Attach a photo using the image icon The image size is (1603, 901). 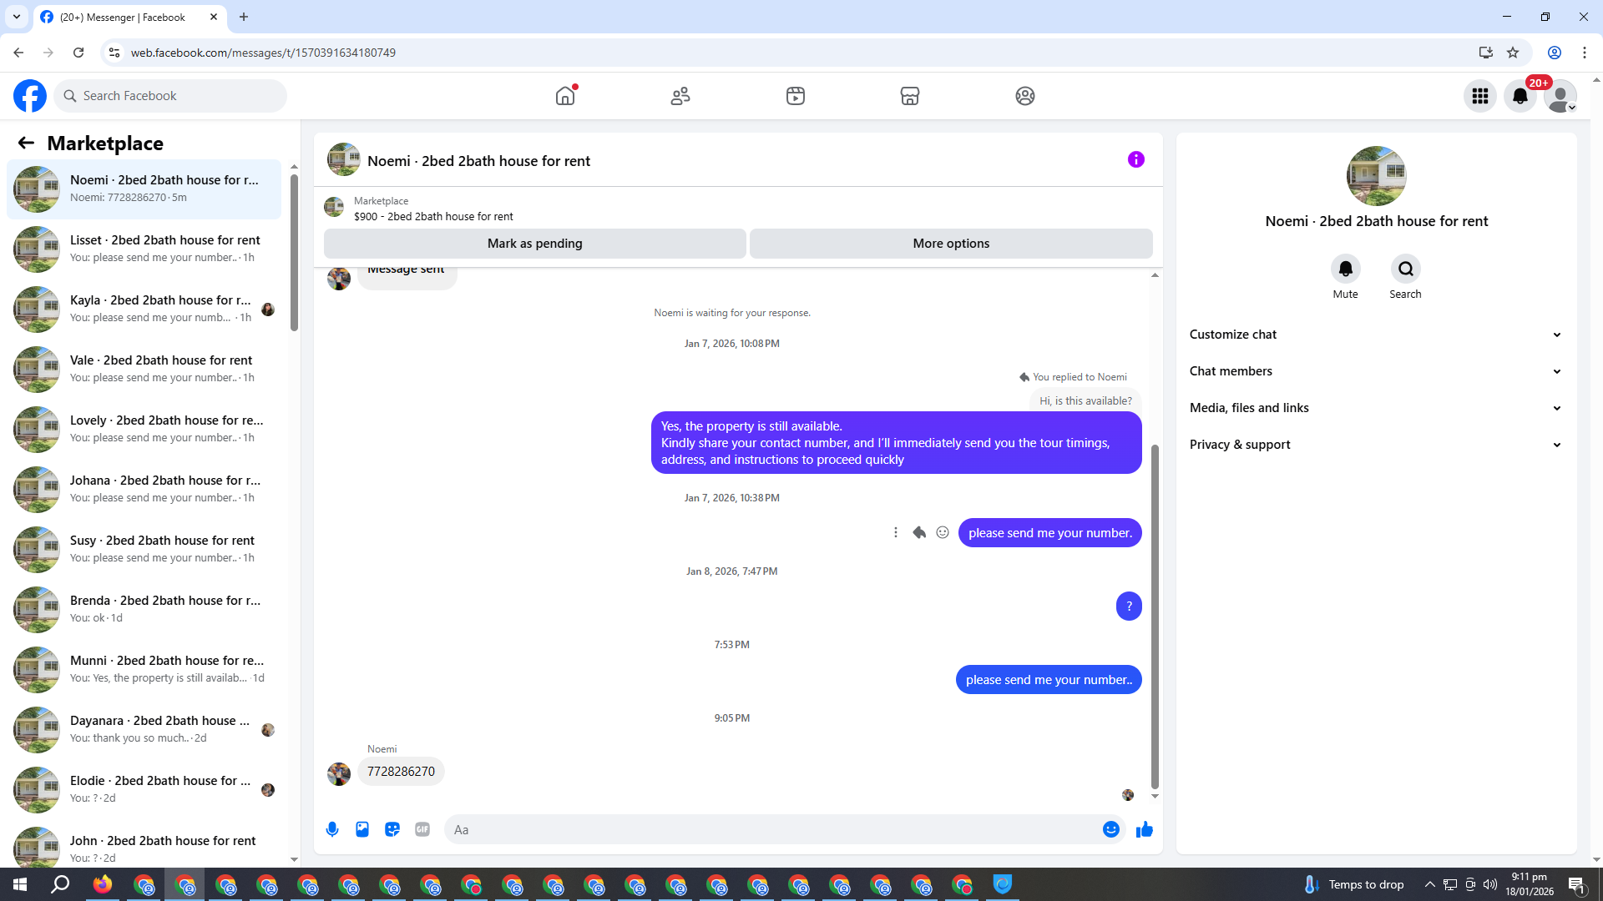pos(362,829)
